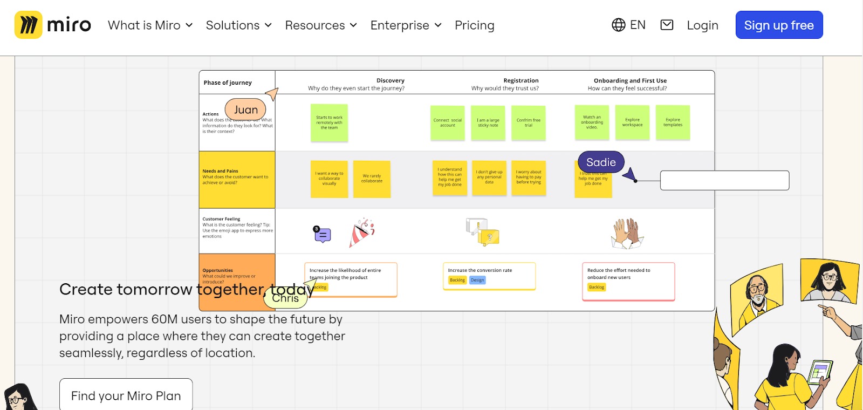Click the comment bubble icon with badge
The height and width of the screenshot is (410, 863).
pyautogui.click(x=322, y=234)
